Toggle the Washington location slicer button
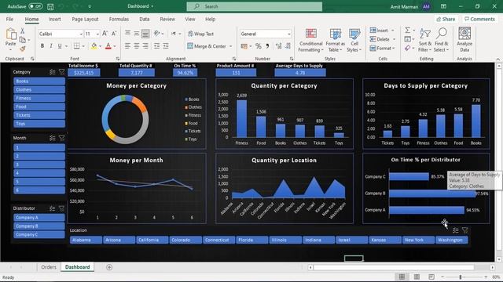This screenshot has width=503, height=282. 451,240
